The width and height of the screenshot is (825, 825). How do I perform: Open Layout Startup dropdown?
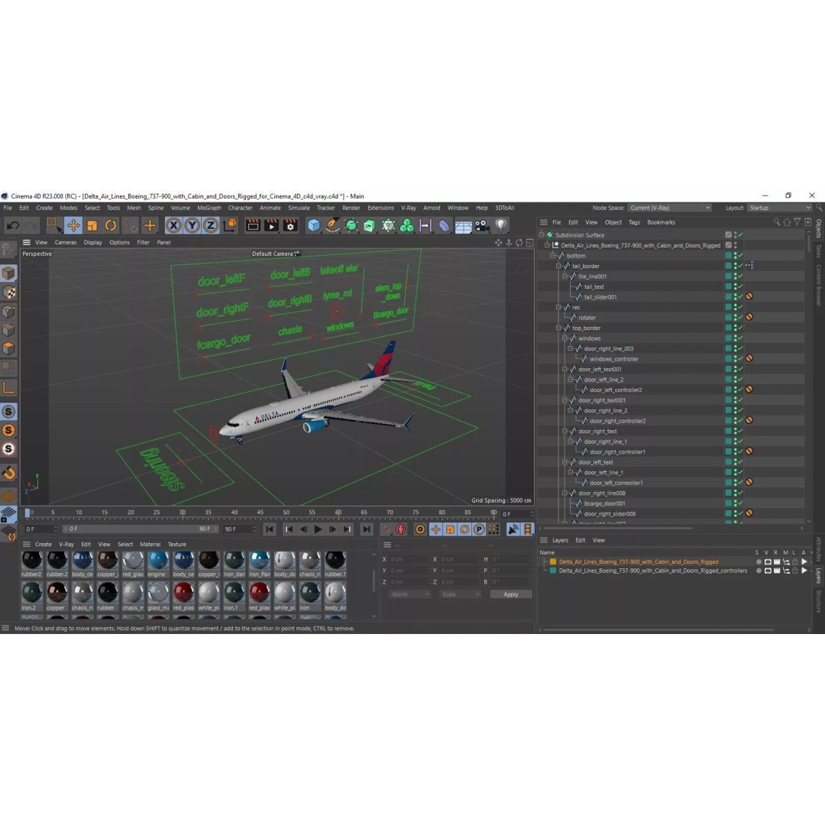[x=780, y=208]
